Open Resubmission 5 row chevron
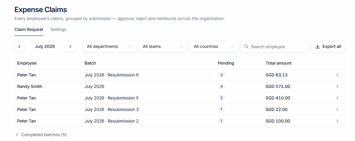355x141 pixels. click(337, 98)
